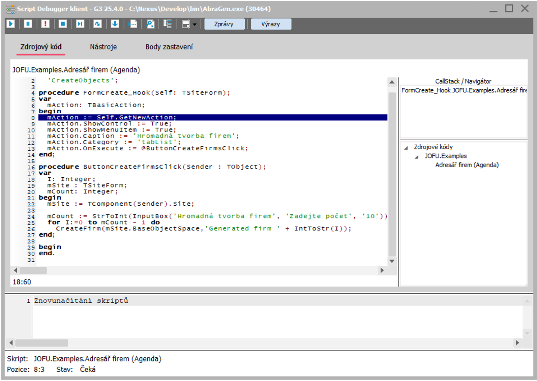Collapse the Zdrojové kódy tree node
The height and width of the screenshot is (381, 537).
pyautogui.click(x=406, y=148)
